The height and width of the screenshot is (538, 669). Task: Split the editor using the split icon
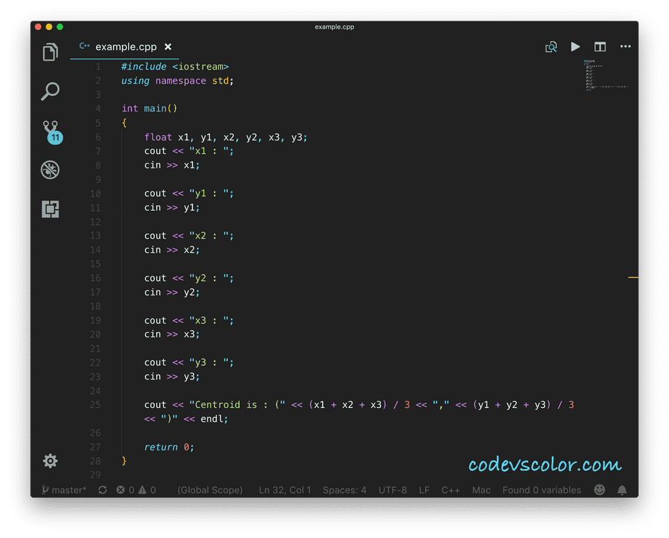click(x=600, y=47)
